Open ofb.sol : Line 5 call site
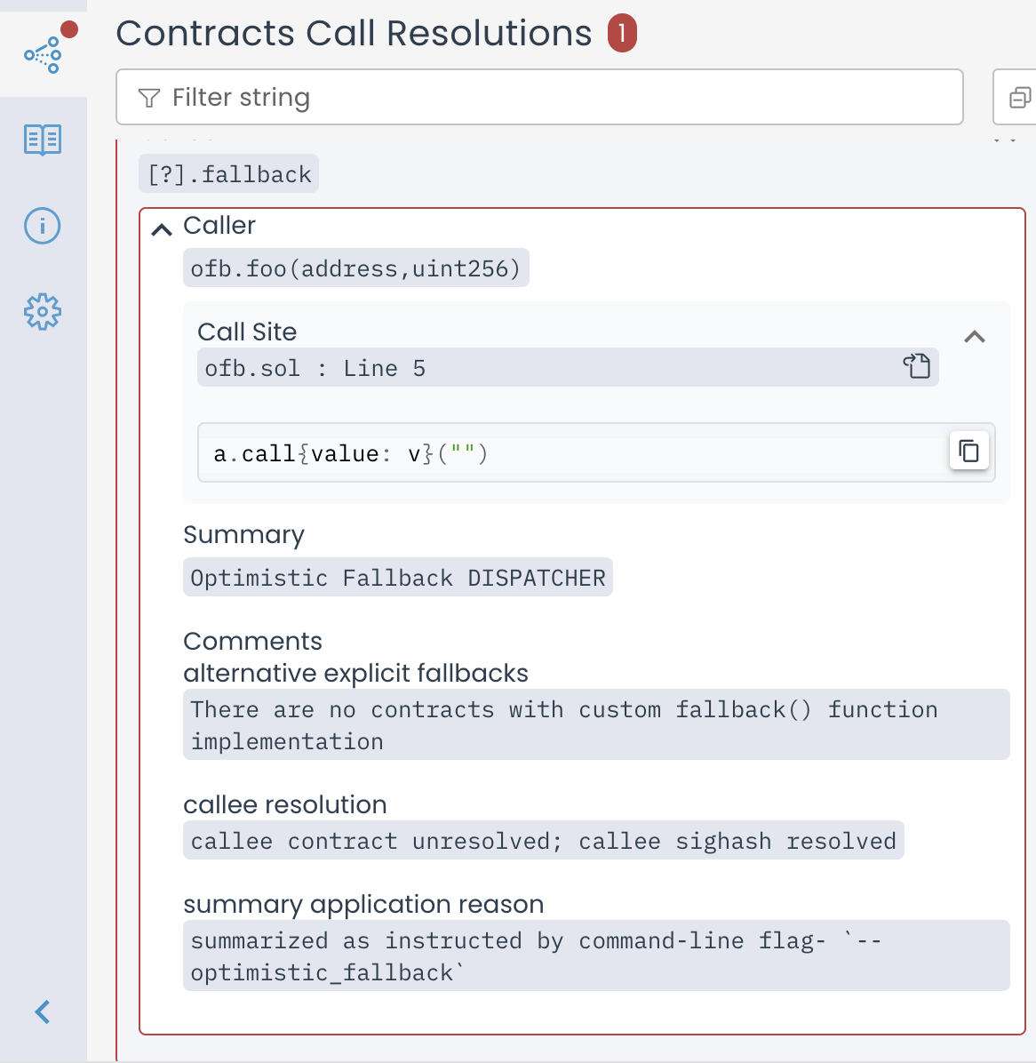 tap(315, 368)
